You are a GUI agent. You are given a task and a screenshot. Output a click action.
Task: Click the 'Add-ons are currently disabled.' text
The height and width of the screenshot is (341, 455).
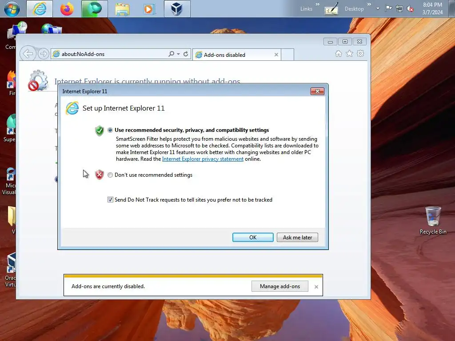108,286
